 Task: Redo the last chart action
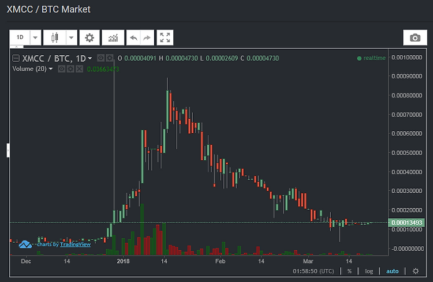[x=147, y=37]
